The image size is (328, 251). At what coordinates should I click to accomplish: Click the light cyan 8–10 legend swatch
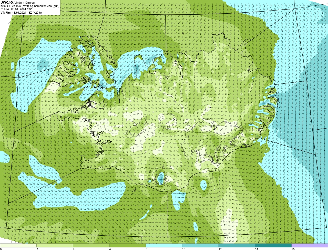164,245
